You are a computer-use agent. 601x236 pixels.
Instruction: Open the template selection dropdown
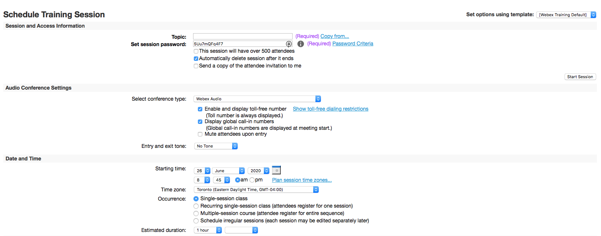566,15
